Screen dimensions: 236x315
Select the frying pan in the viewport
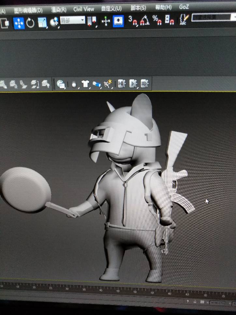26,189
